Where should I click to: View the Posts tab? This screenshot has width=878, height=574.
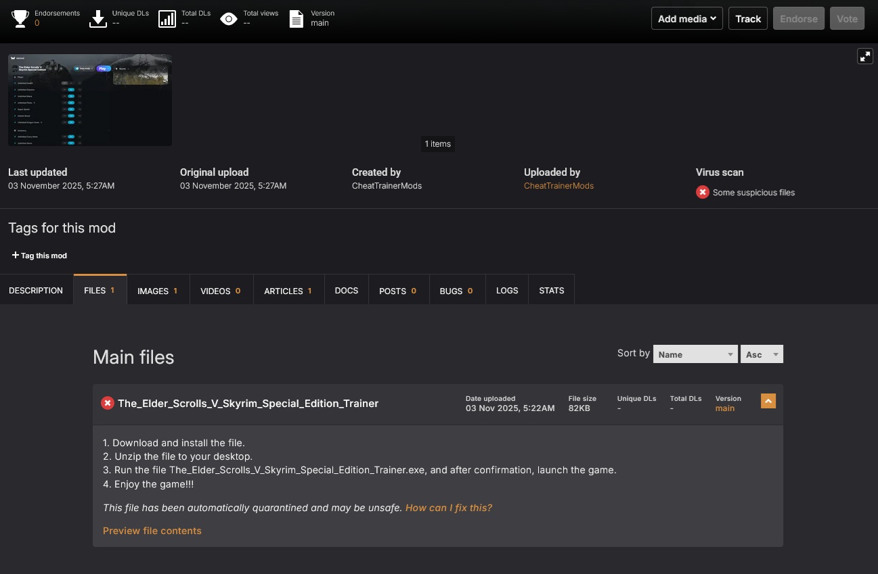398,291
